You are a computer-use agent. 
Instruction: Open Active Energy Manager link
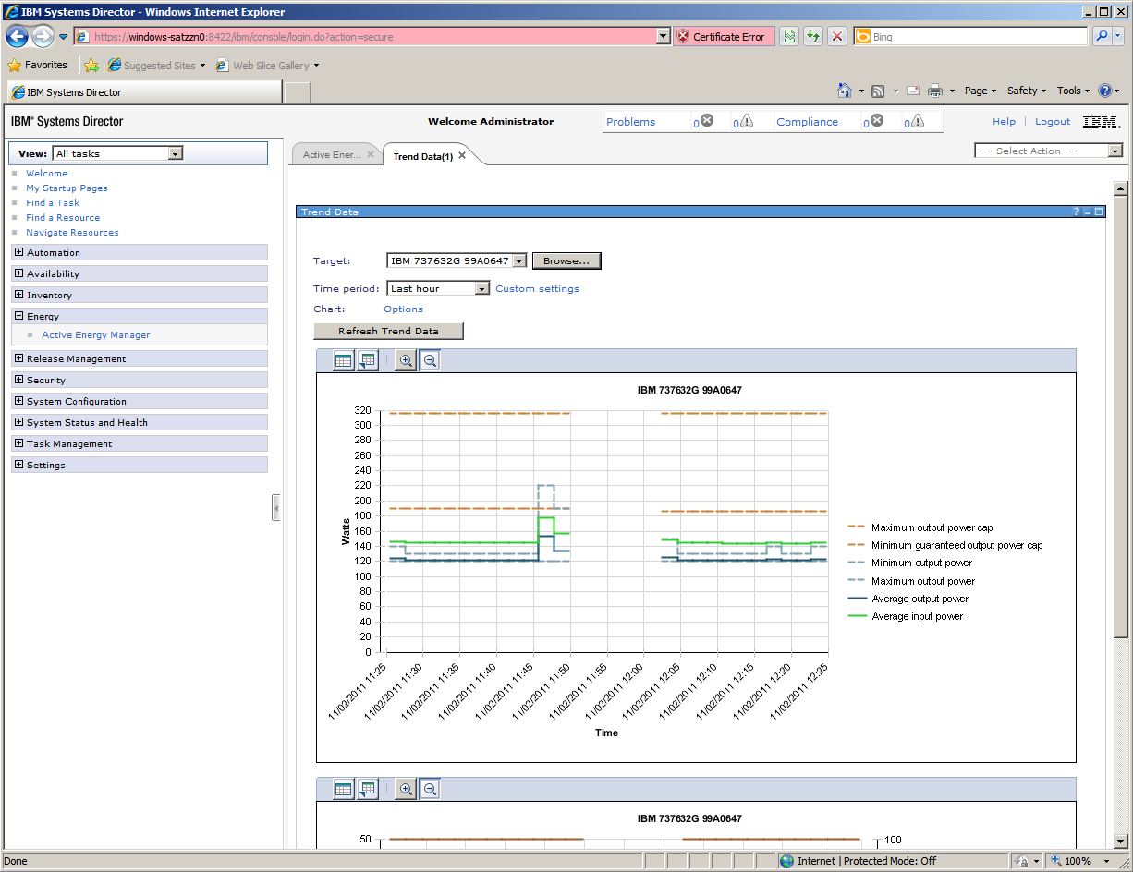tap(95, 335)
